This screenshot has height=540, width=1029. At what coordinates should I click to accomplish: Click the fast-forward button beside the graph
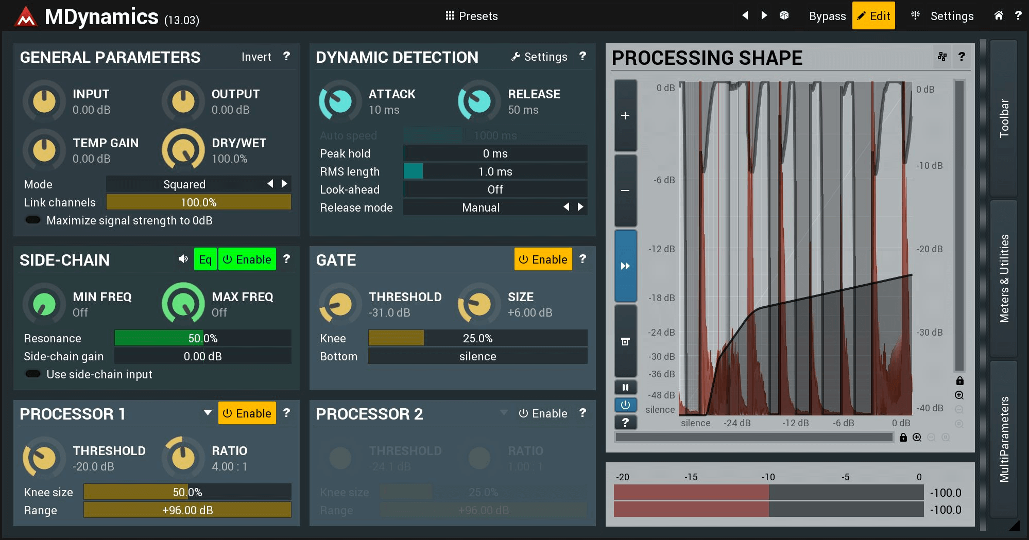[625, 266]
